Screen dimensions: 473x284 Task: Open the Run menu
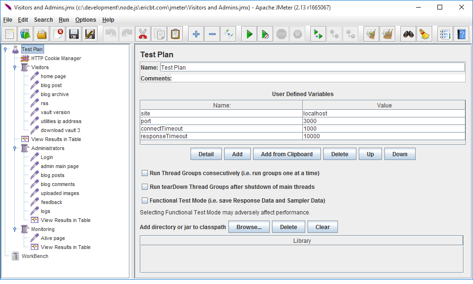tap(64, 20)
